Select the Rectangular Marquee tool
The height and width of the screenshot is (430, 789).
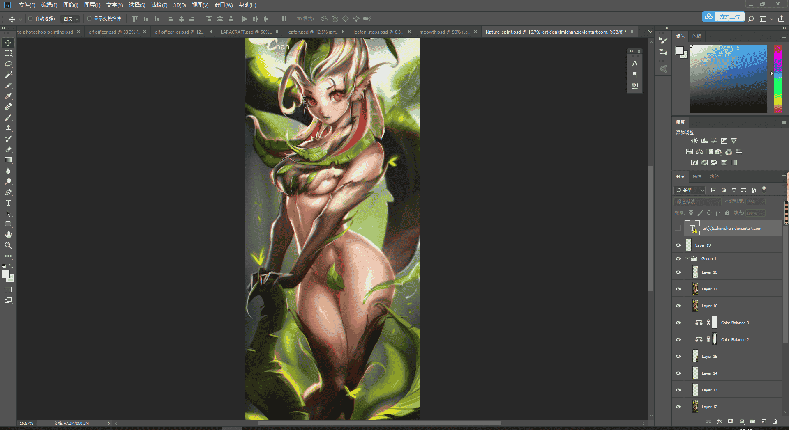[8, 53]
